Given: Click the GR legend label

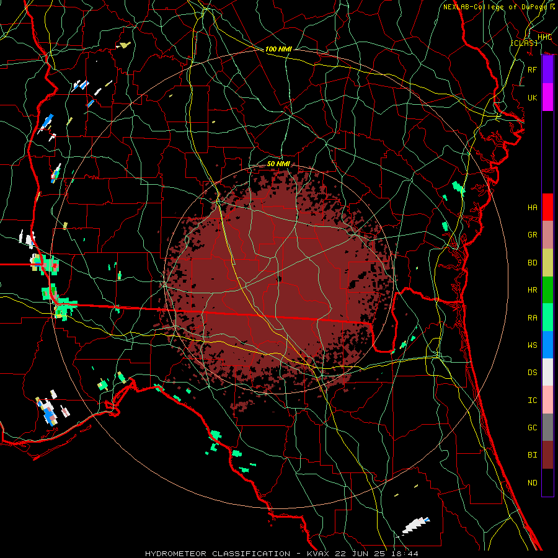Looking at the screenshot, I should coord(532,235).
